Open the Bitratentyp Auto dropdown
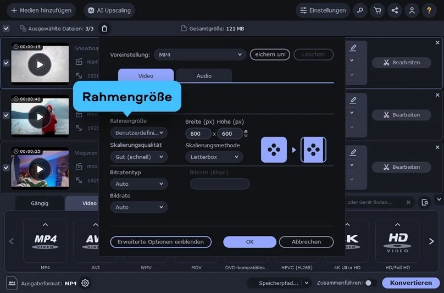The width and height of the screenshot is (444, 293). pyautogui.click(x=138, y=184)
